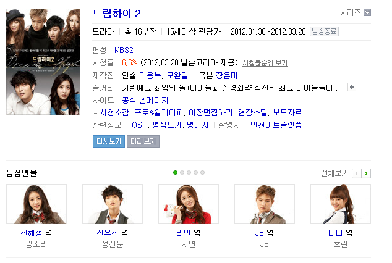Screen dimensions: 392x263
Task: Go to previous cast page arrow
Action: pos(357,173)
